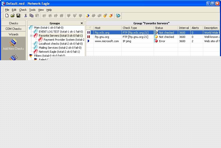Click the IP ping check type cell
Viewport: 221px width, 148px height.
137,41
